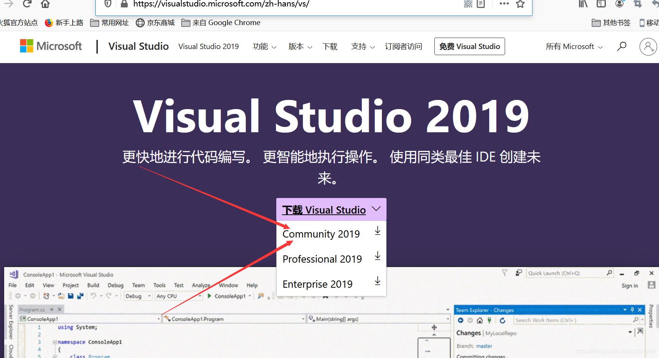Open page actions three-dot menu
The image size is (659, 358).
click(x=504, y=4)
